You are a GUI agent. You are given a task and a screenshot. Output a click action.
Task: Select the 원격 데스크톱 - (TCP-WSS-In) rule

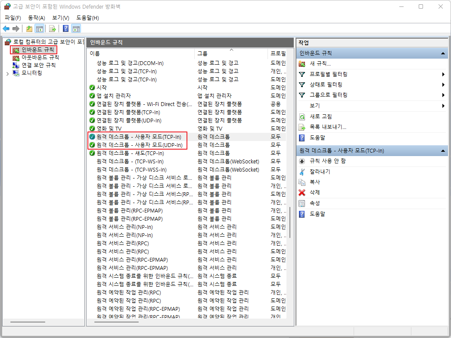(x=132, y=169)
